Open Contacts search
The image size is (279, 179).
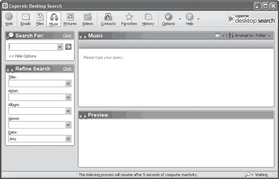(x=108, y=19)
